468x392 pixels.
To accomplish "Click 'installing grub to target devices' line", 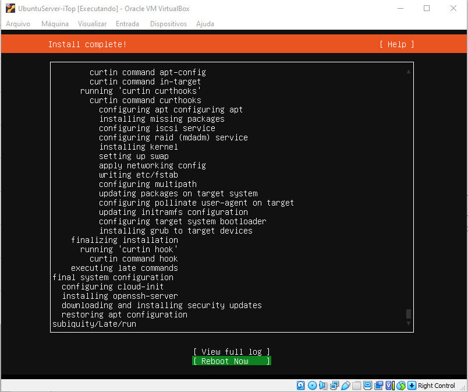I will (x=176, y=231).
